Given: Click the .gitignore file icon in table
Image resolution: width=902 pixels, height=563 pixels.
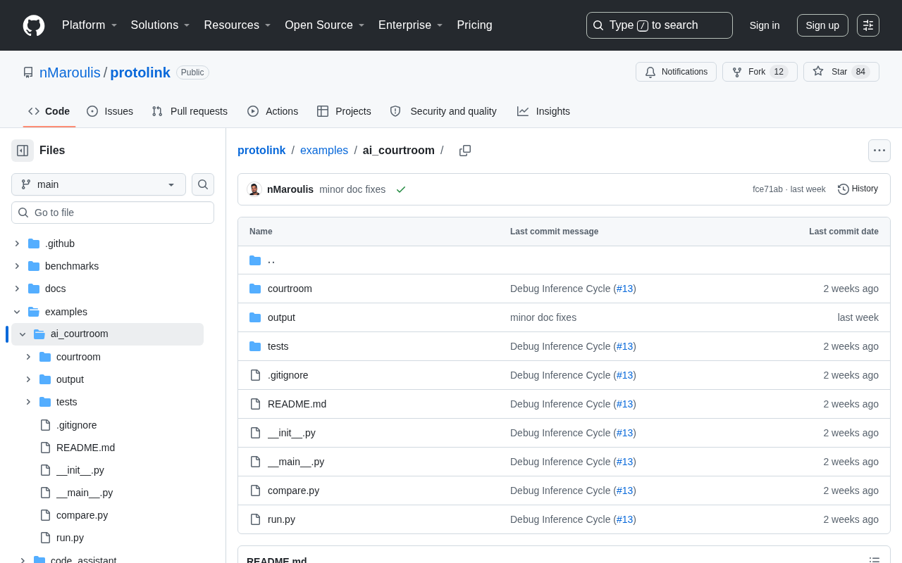Looking at the screenshot, I should pos(255,375).
